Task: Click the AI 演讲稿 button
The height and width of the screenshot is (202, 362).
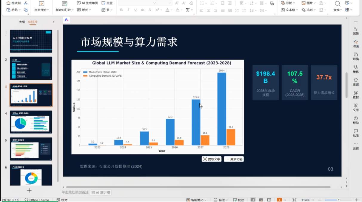Action: (x=101, y=192)
